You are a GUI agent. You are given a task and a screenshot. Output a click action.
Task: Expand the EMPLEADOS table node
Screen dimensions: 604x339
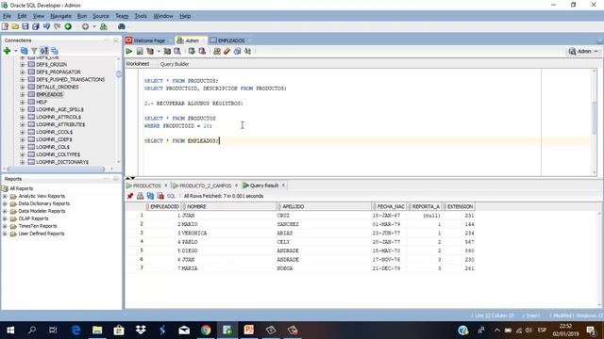[23, 94]
